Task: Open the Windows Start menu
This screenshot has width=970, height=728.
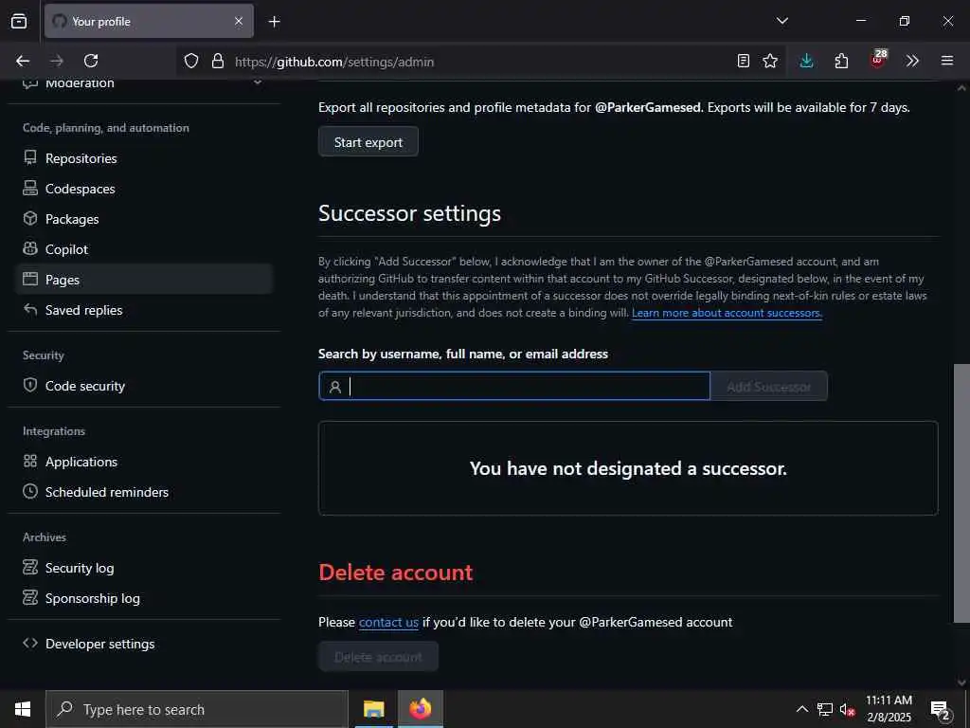Action: click(x=23, y=709)
